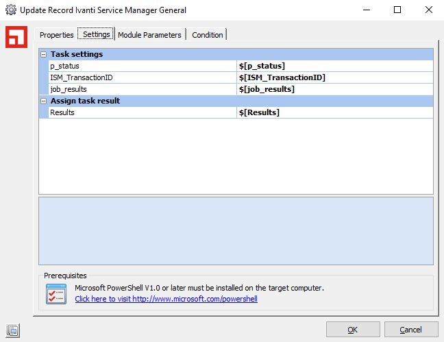Close the Update Record dialog

(429, 10)
